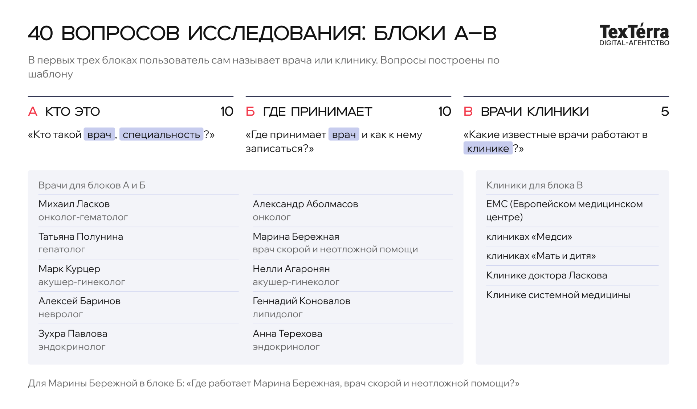Click the title "40 ВОПРОСОВ ИССЛЕДОВАНИЯ: БЛОКИ А–В"
Screen dimensions: 697x409
click(x=262, y=33)
